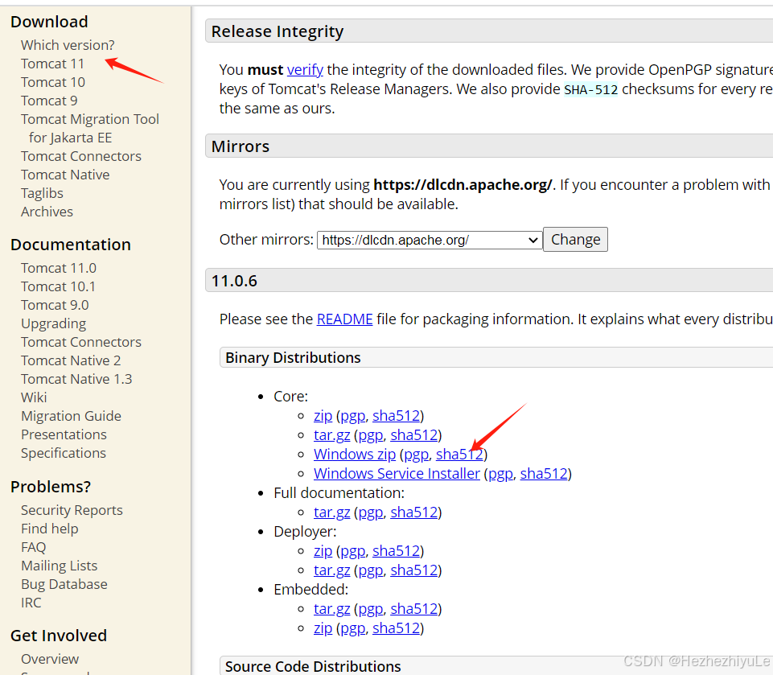773x675 pixels.
Task: Open pgp signature for Deployer tar.gz
Action: pyautogui.click(x=371, y=570)
